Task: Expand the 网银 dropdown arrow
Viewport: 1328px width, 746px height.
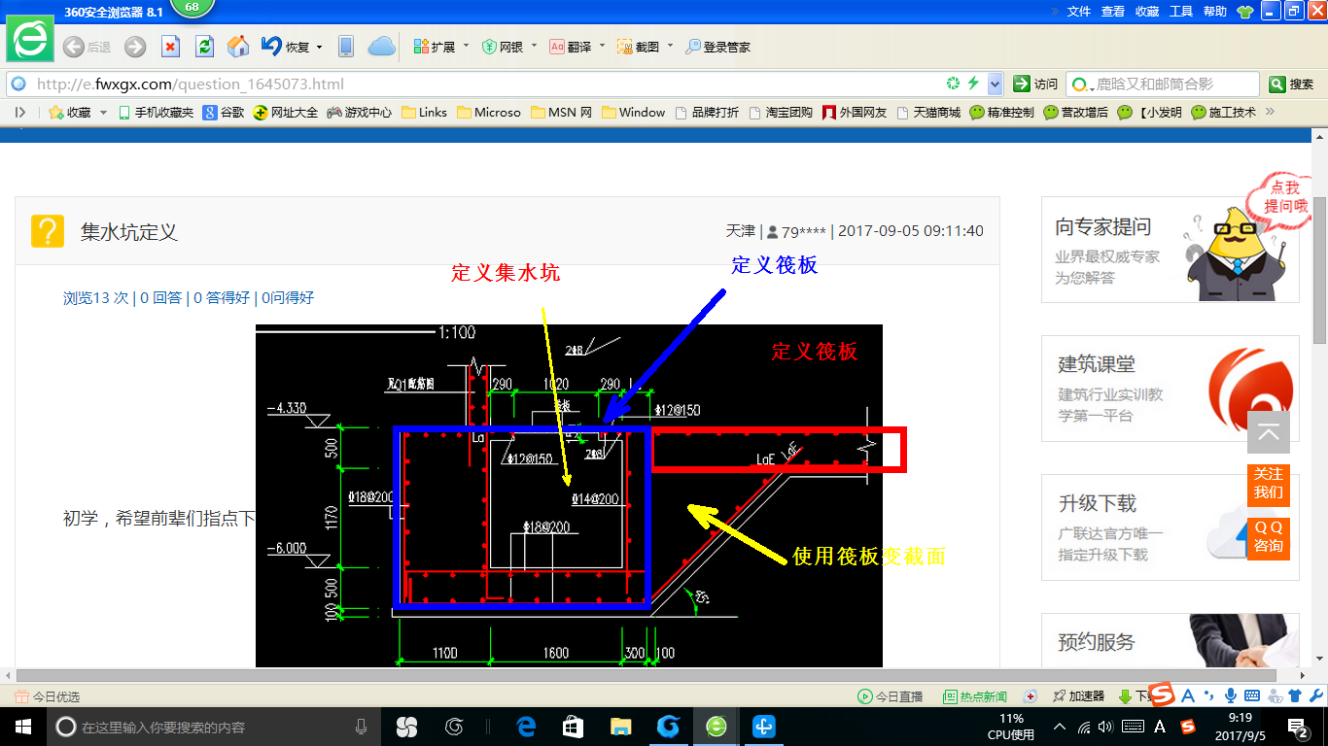Action: pyautogui.click(x=534, y=47)
